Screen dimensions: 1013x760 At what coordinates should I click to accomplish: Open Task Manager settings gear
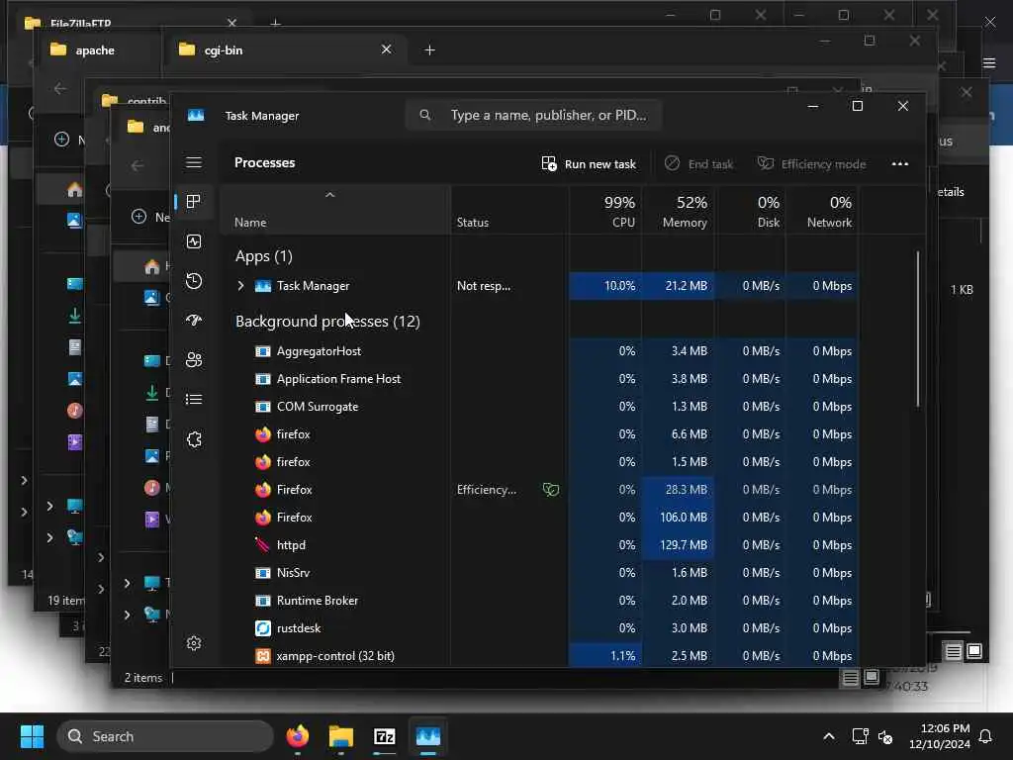pos(194,643)
